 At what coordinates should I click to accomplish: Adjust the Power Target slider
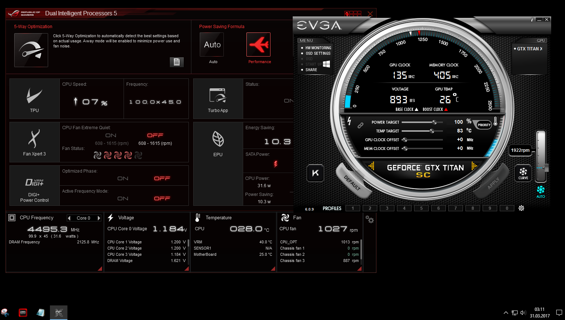coord(422,122)
